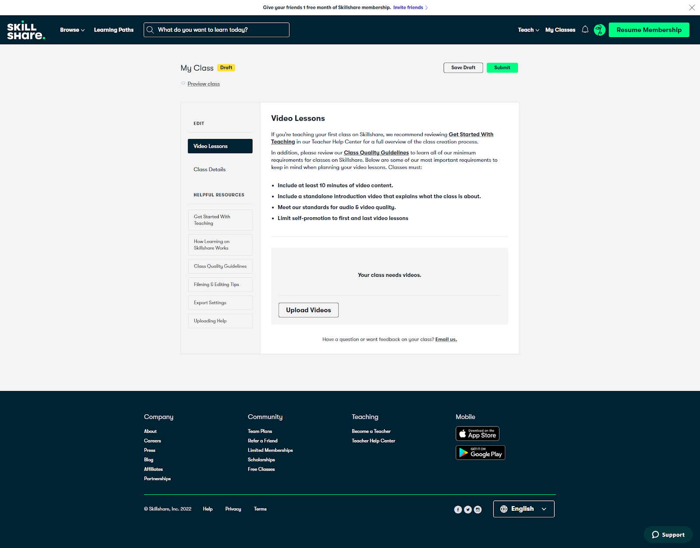
Task: Open the English language selector
Action: click(x=524, y=509)
